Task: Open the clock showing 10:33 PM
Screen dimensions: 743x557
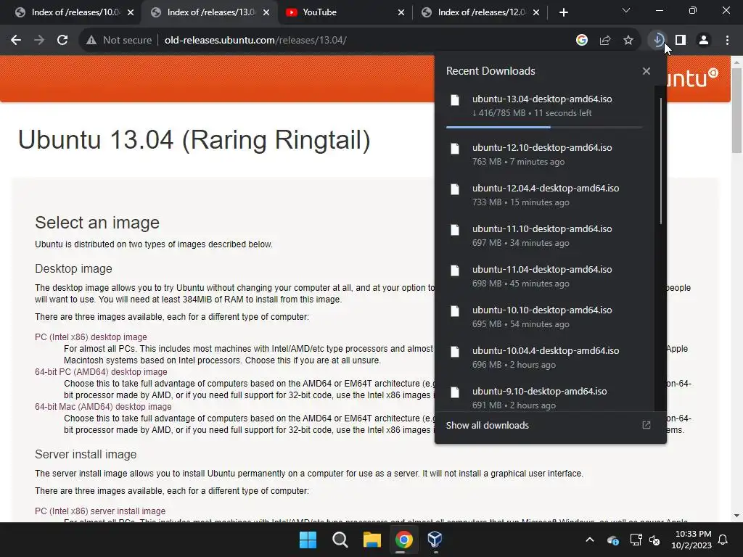Action: pyautogui.click(x=691, y=540)
